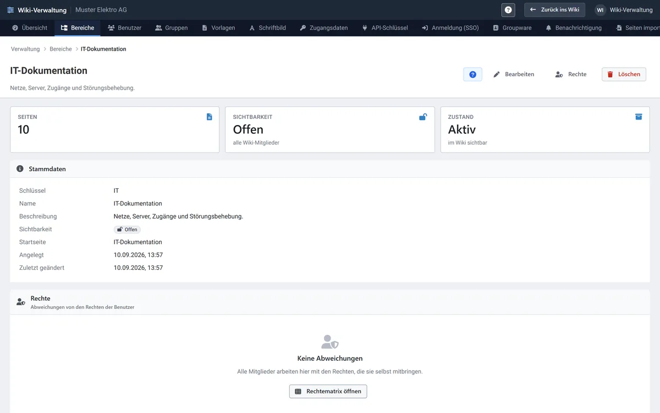Go to the API-Schlüssel tab

(385, 28)
